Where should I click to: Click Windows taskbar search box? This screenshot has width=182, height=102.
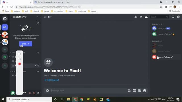click(x=29, y=99)
